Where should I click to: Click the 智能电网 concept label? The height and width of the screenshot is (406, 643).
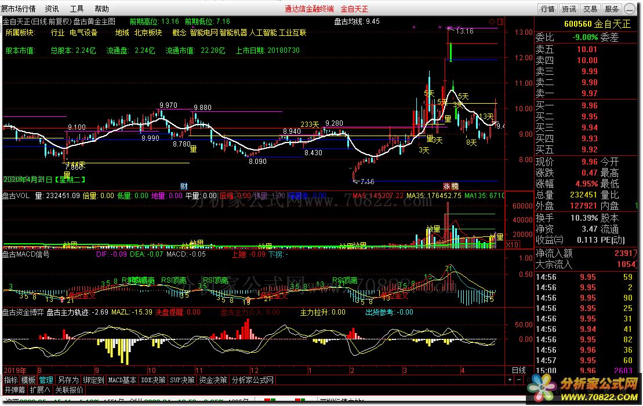(204, 33)
